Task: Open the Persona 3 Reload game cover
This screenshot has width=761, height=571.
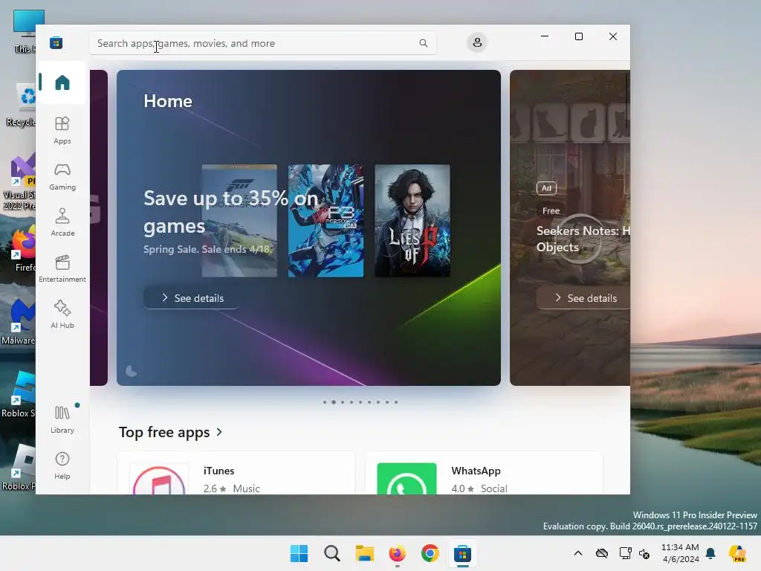Action: click(326, 221)
